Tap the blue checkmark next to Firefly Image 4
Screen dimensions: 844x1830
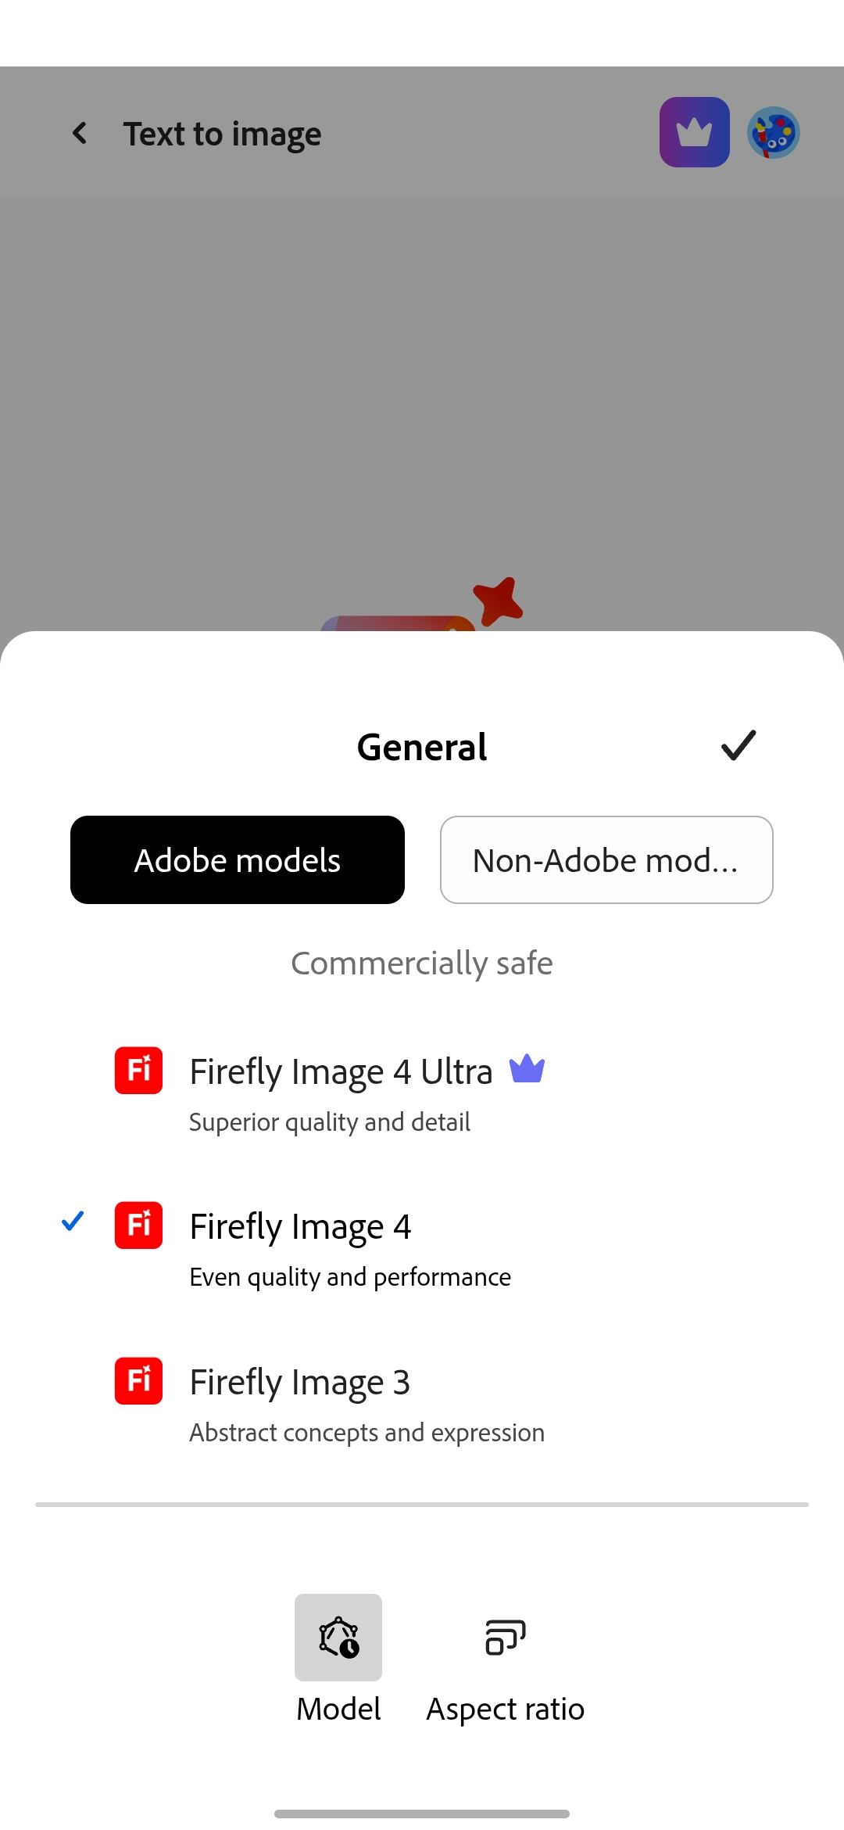click(x=73, y=1221)
